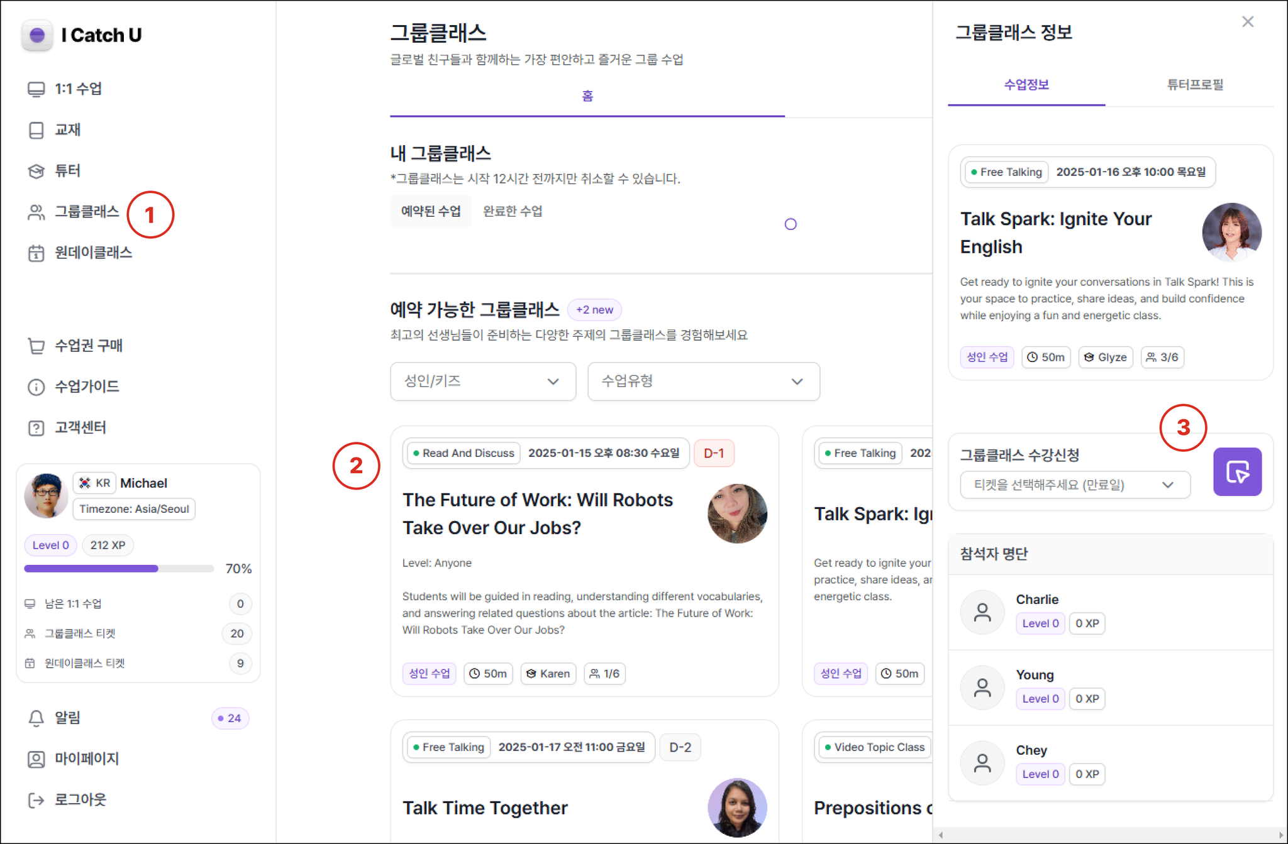Click the 수업권 구매 cart icon
1288x844 pixels.
(x=36, y=346)
